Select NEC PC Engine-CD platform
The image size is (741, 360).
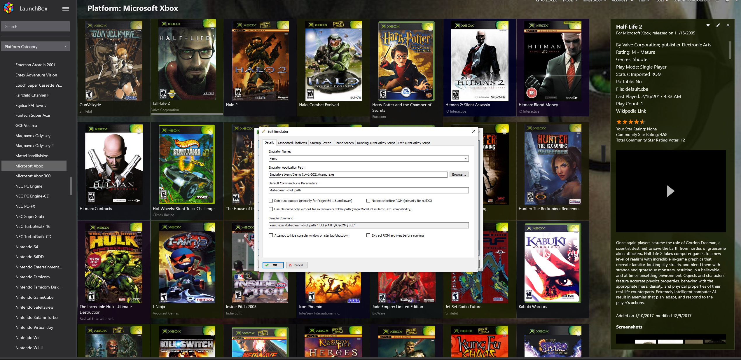pos(32,196)
